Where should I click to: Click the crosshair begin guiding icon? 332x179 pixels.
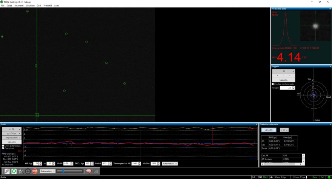(x=28, y=171)
